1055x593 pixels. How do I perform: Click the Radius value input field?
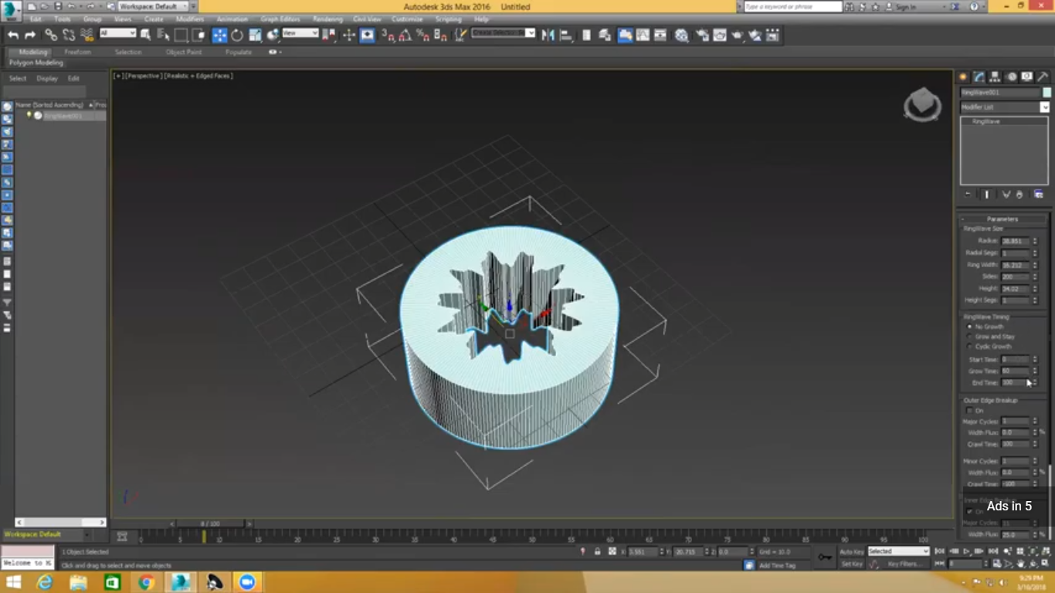(1015, 241)
